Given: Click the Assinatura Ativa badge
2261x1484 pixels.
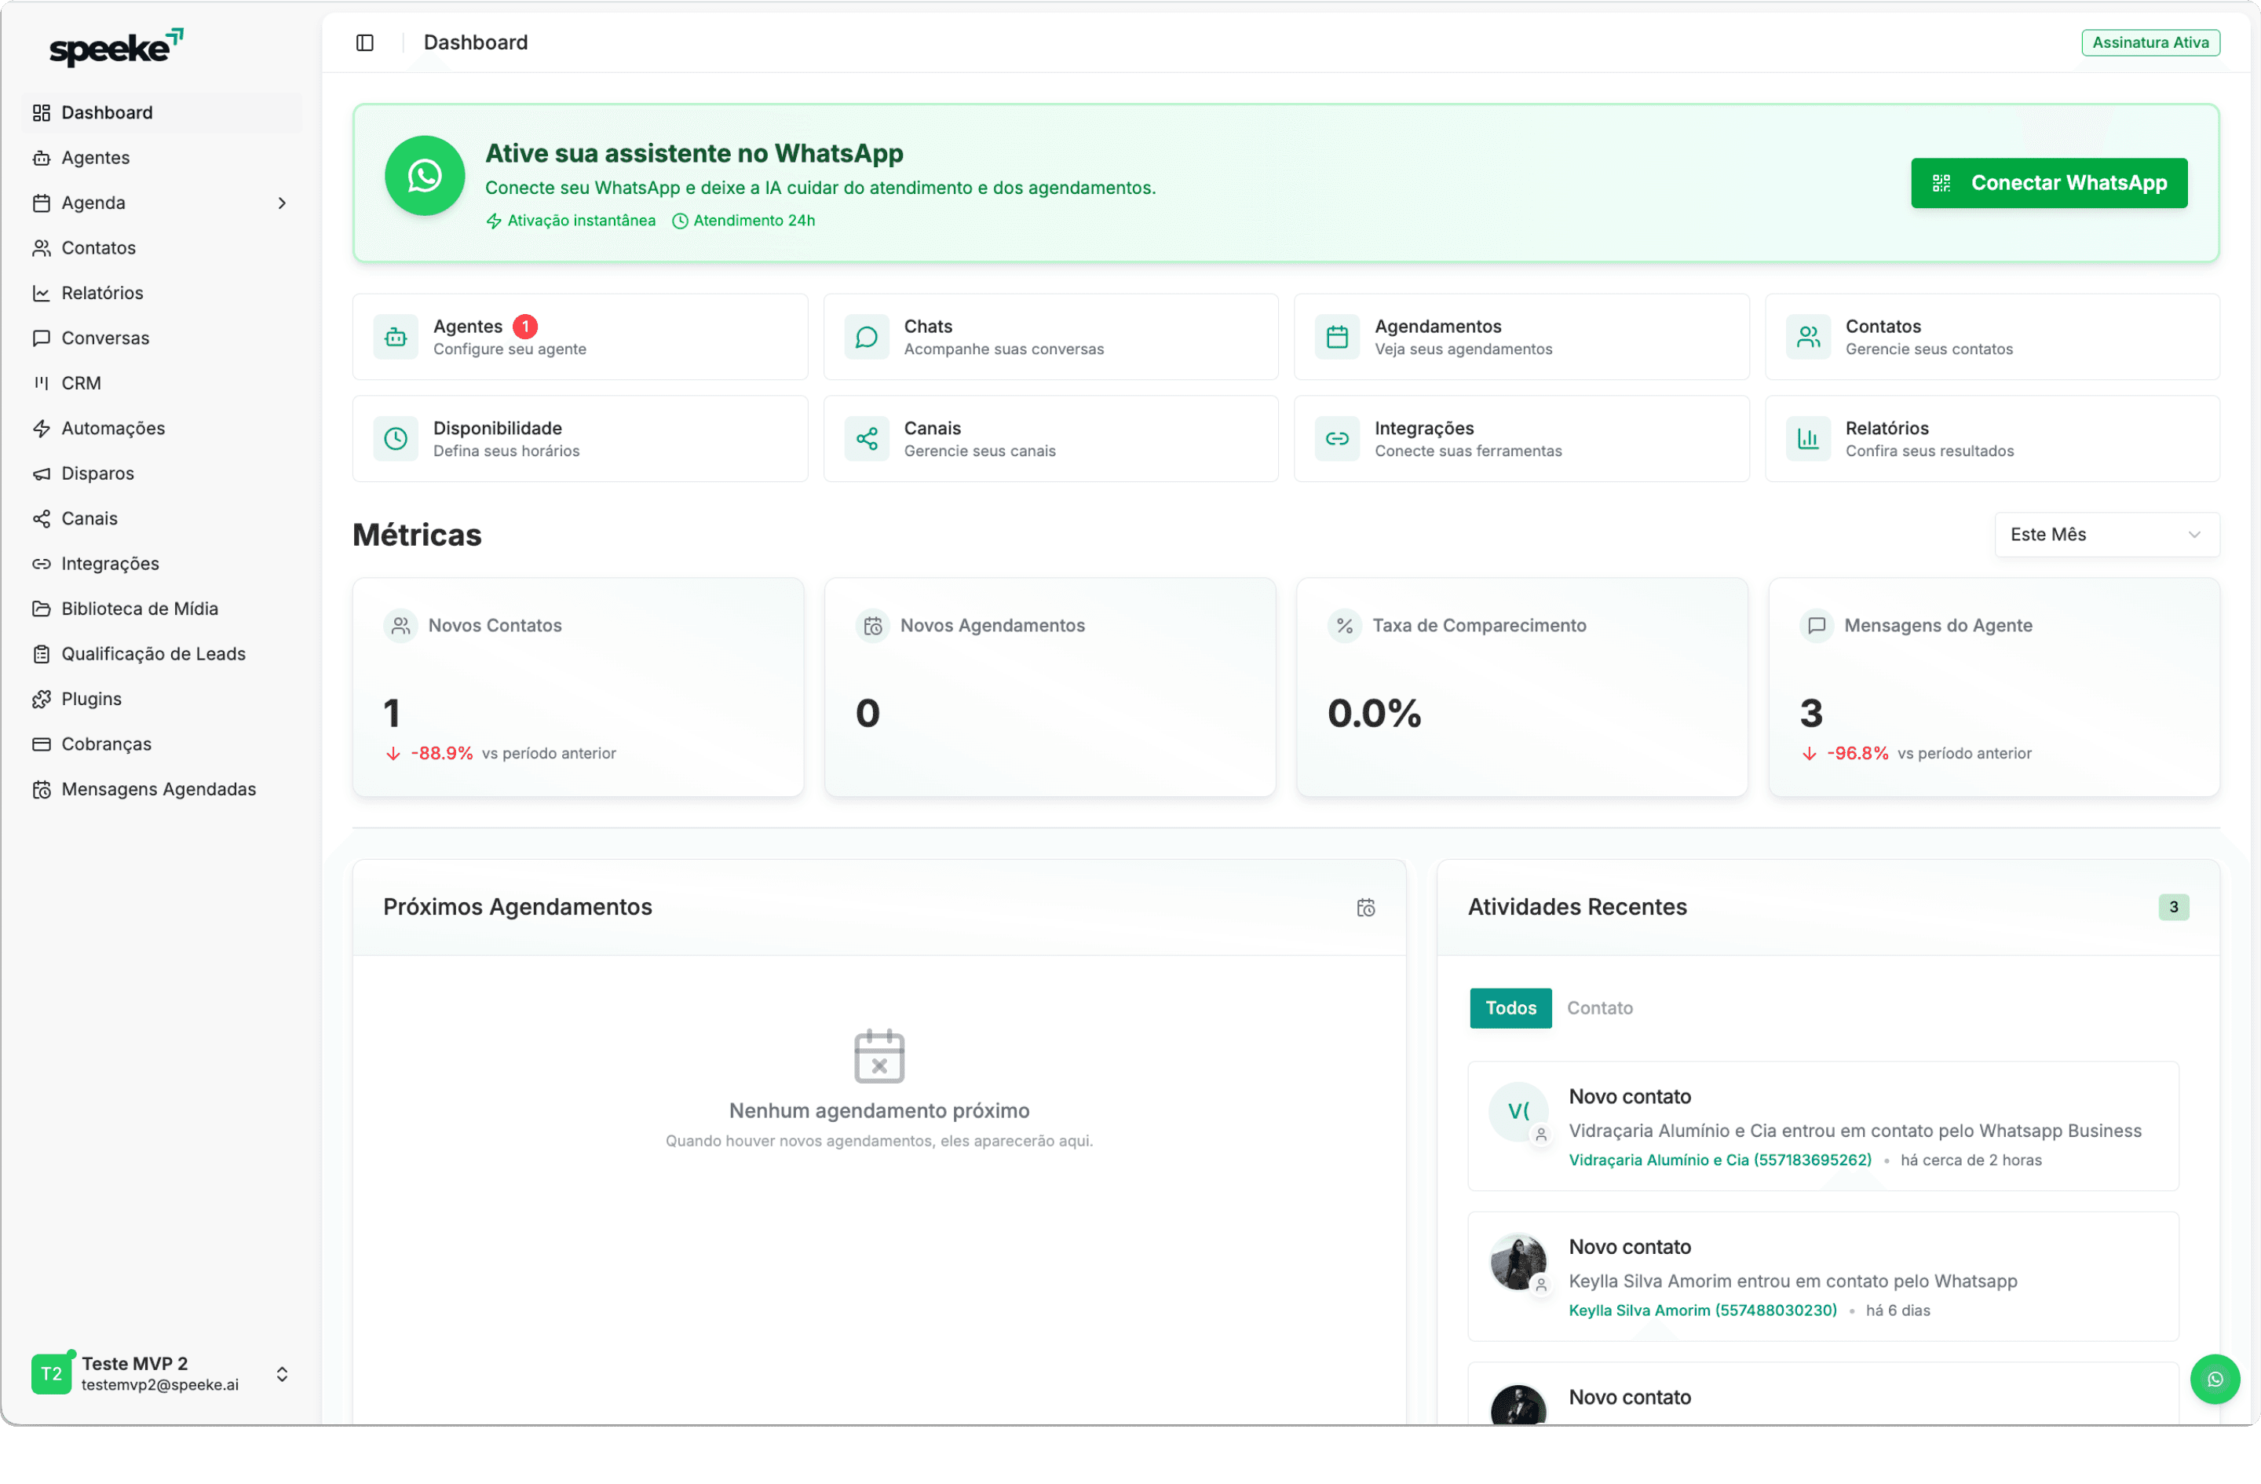Looking at the screenshot, I should pyautogui.click(x=2150, y=42).
